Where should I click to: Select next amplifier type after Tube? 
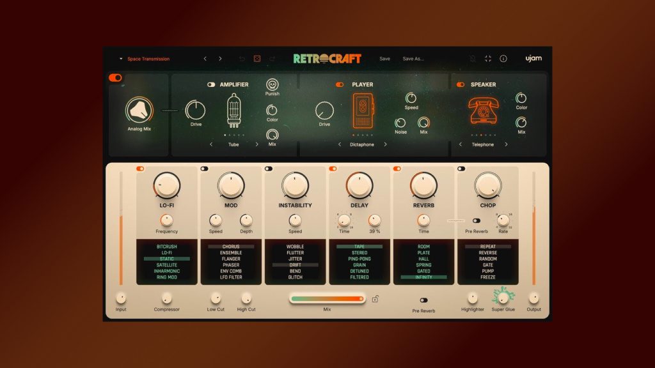[256, 144]
